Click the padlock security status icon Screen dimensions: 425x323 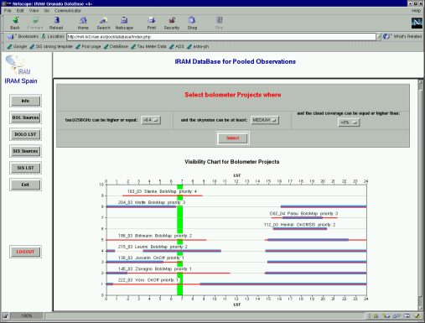coord(5,316)
